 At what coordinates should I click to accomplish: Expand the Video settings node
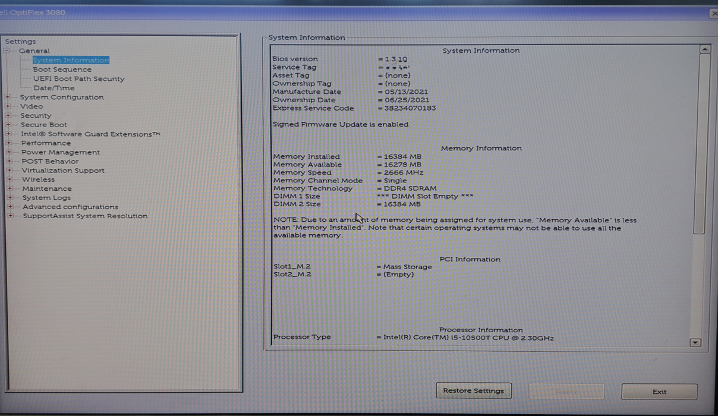tap(9, 106)
